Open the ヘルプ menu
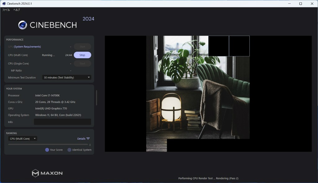Image resolution: width=318 pixels, height=183 pixels. 16,10
